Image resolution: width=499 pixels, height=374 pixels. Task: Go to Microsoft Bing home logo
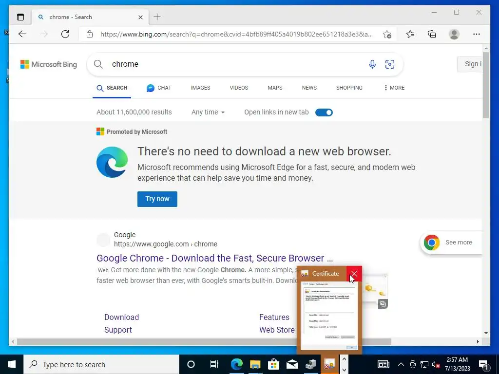[x=49, y=64]
